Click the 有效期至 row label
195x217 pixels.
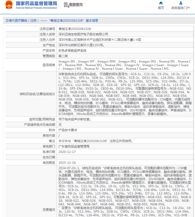(49, 162)
